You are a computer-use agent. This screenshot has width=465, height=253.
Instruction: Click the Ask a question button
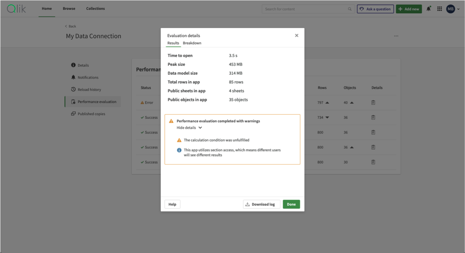pyautogui.click(x=375, y=9)
